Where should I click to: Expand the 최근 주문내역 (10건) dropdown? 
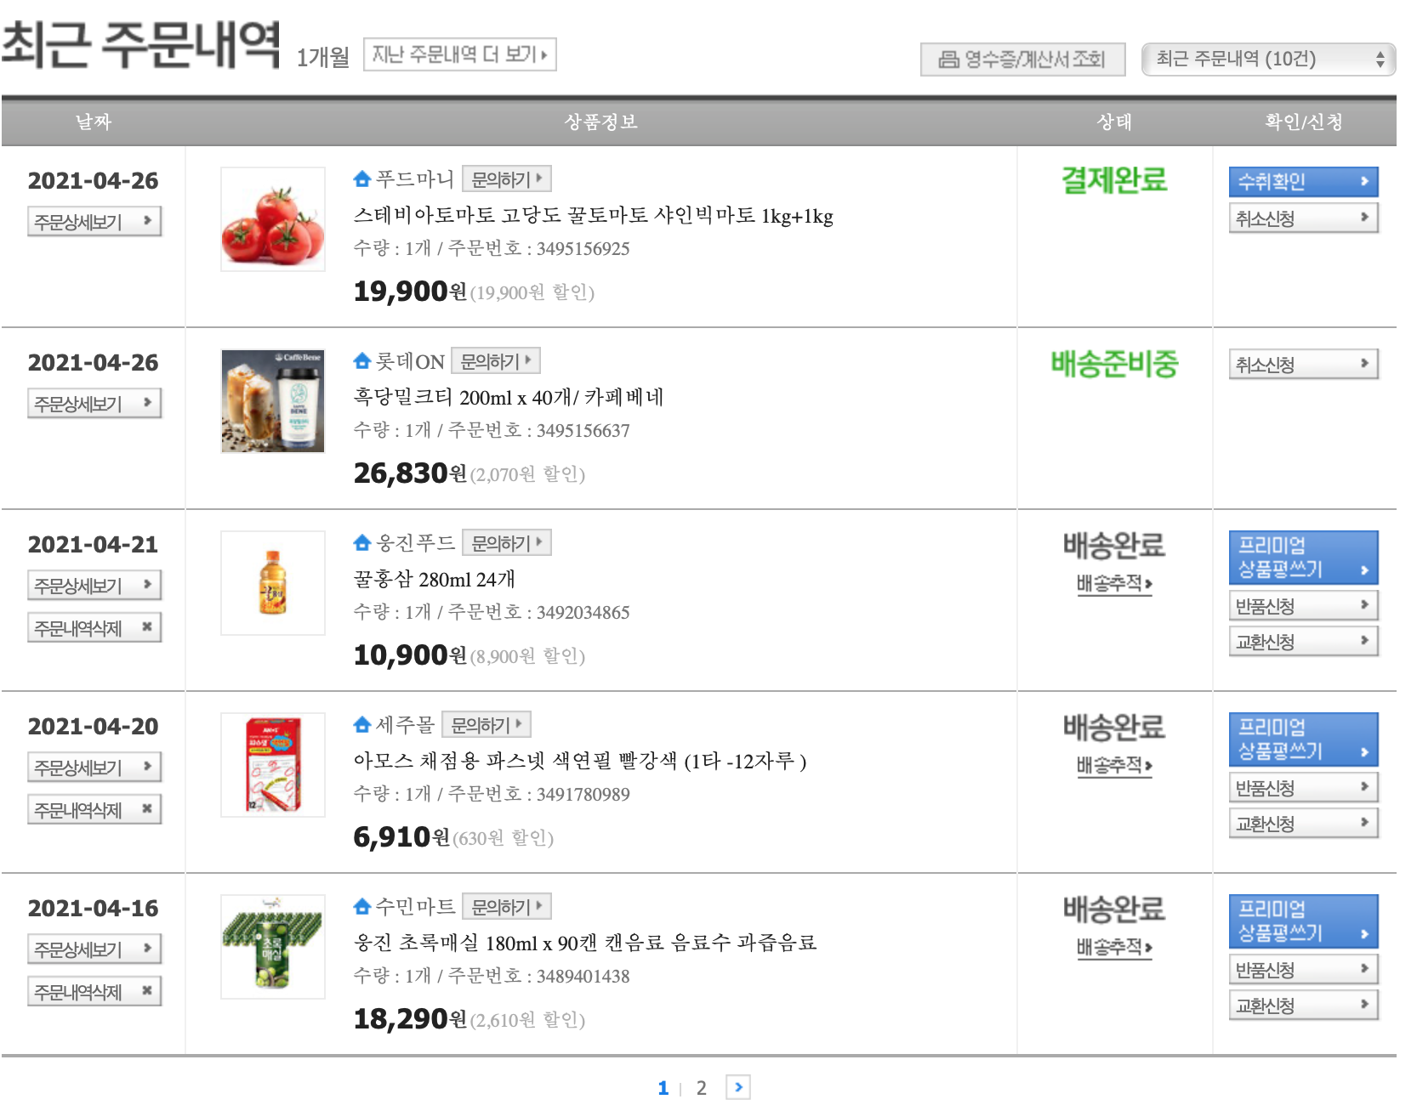pyautogui.click(x=1268, y=59)
